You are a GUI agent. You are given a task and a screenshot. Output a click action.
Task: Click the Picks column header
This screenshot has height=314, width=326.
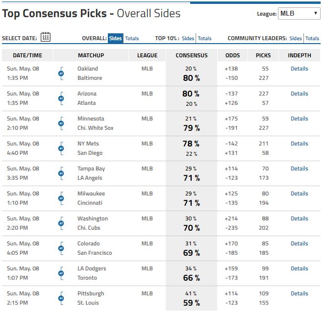click(x=263, y=55)
